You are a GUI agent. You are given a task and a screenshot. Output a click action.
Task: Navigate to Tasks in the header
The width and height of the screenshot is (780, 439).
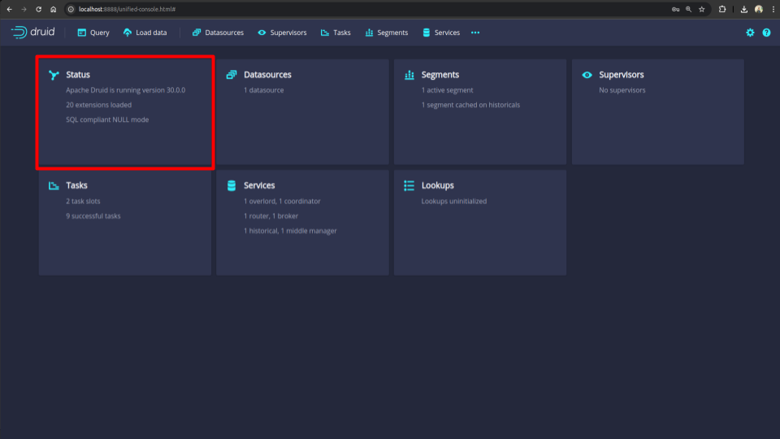click(x=336, y=33)
